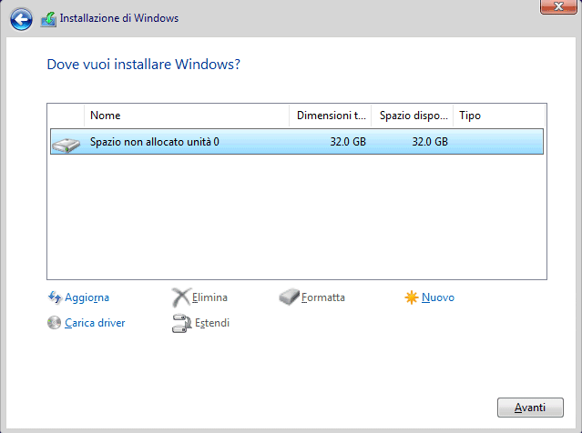This screenshot has width=582, height=433.
Task: Refresh the list via the Aggiorna link
Action: pyautogui.click(x=87, y=297)
